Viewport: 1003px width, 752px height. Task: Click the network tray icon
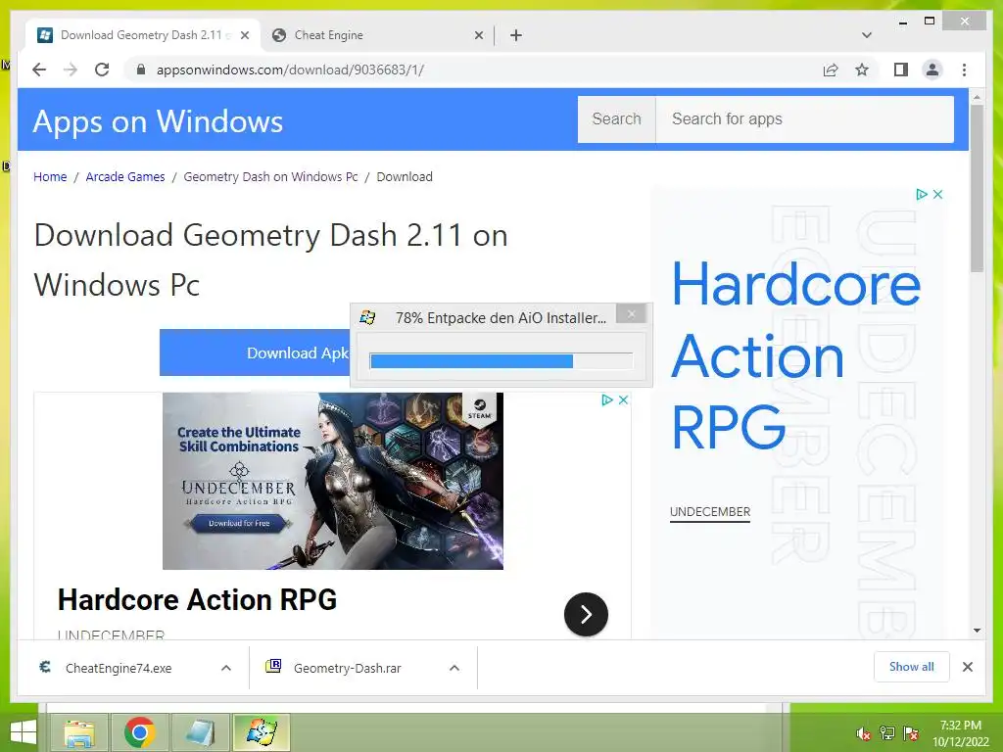click(887, 733)
